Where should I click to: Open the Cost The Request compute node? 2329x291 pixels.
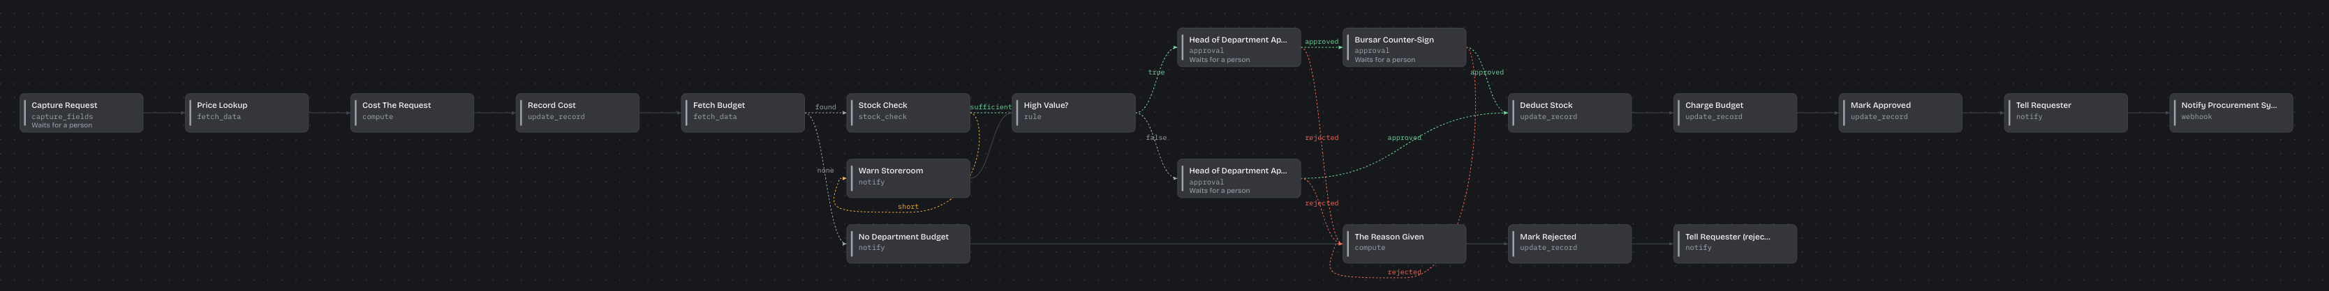pos(413,113)
